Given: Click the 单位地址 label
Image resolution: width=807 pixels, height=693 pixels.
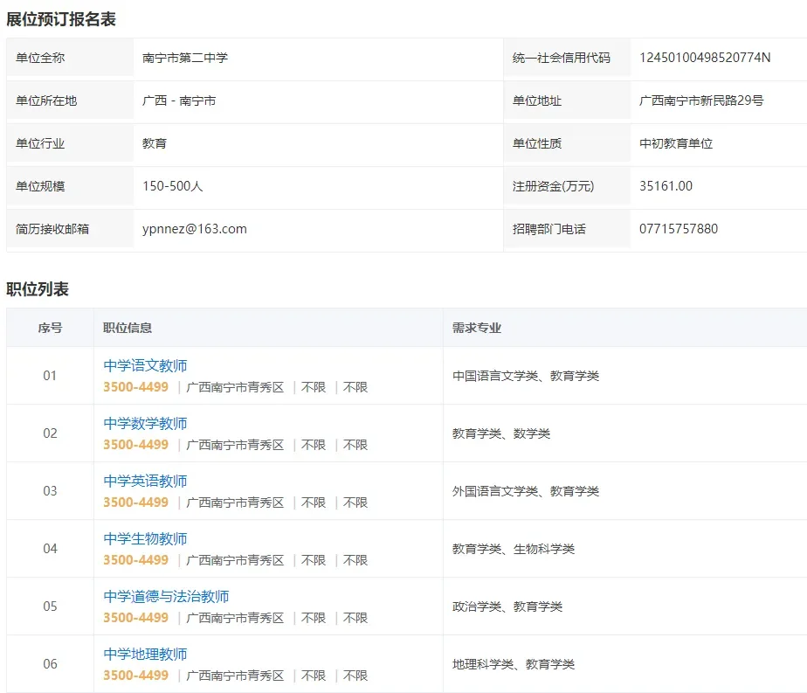Looking at the screenshot, I should pyautogui.click(x=537, y=100).
